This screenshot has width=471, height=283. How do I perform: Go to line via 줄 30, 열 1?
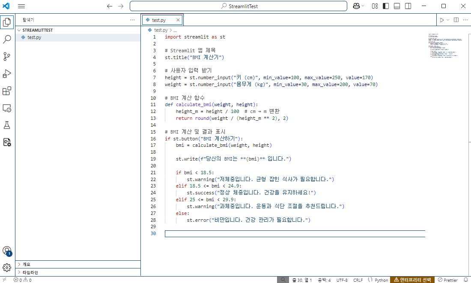click(302, 280)
